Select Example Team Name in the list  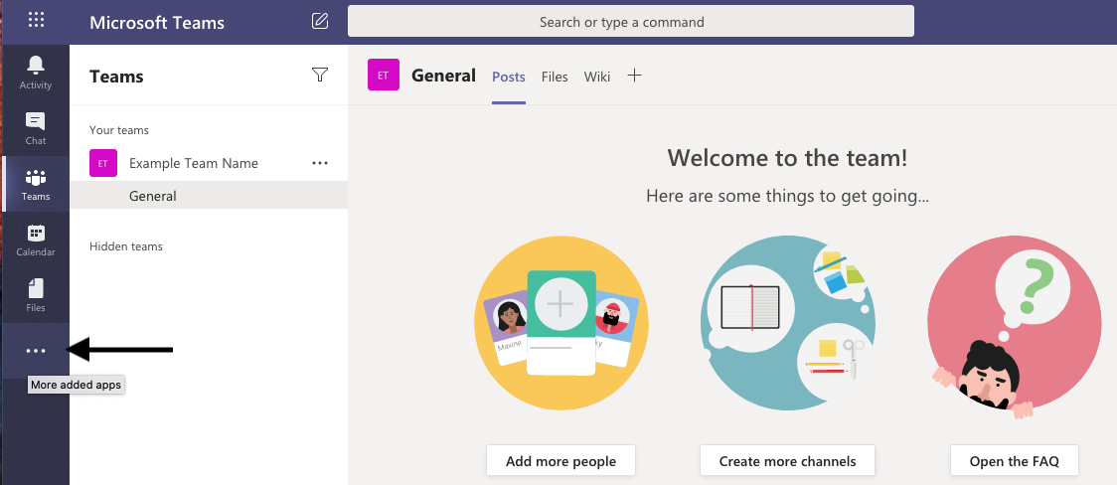[194, 163]
